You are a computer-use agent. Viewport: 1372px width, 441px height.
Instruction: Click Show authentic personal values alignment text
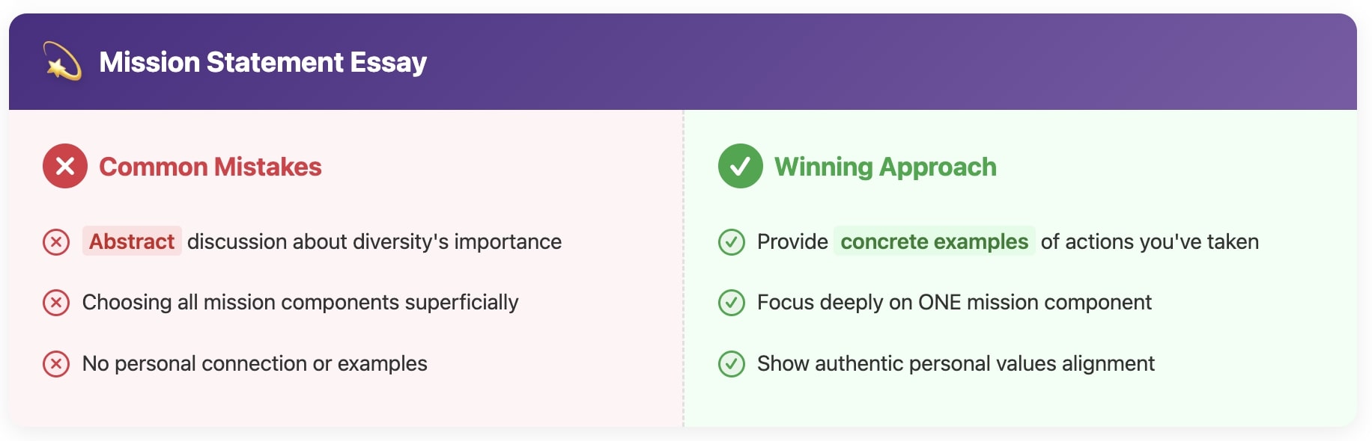(x=956, y=364)
